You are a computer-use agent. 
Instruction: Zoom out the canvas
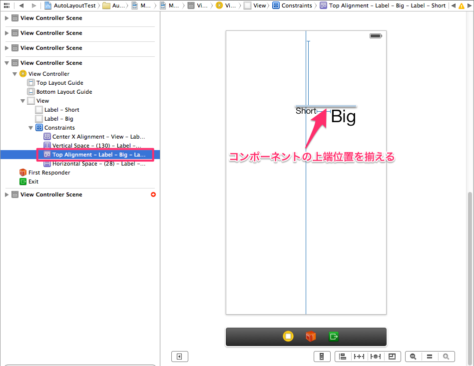pos(413,357)
